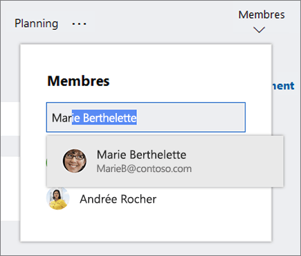301x256 pixels.
Task: Open the Planning tab
Action: (36, 24)
